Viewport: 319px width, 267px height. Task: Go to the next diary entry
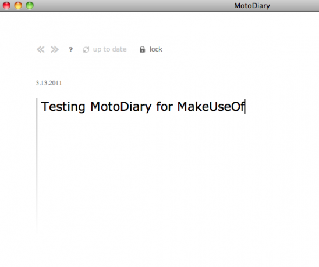coord(55,49)
